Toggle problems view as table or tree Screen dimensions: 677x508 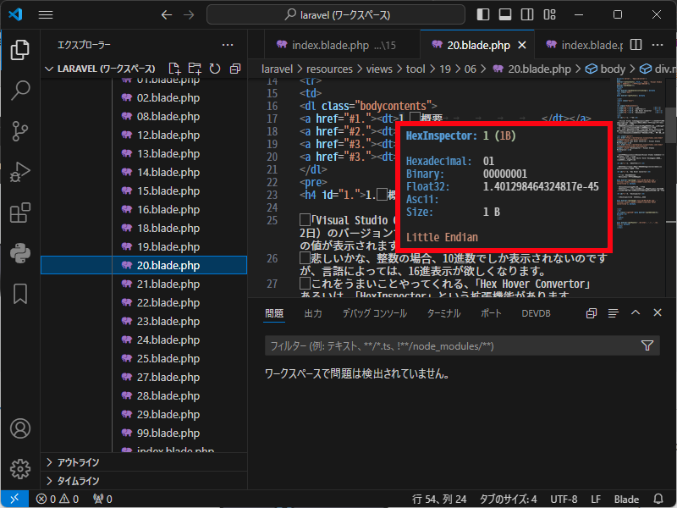[613, 312]
